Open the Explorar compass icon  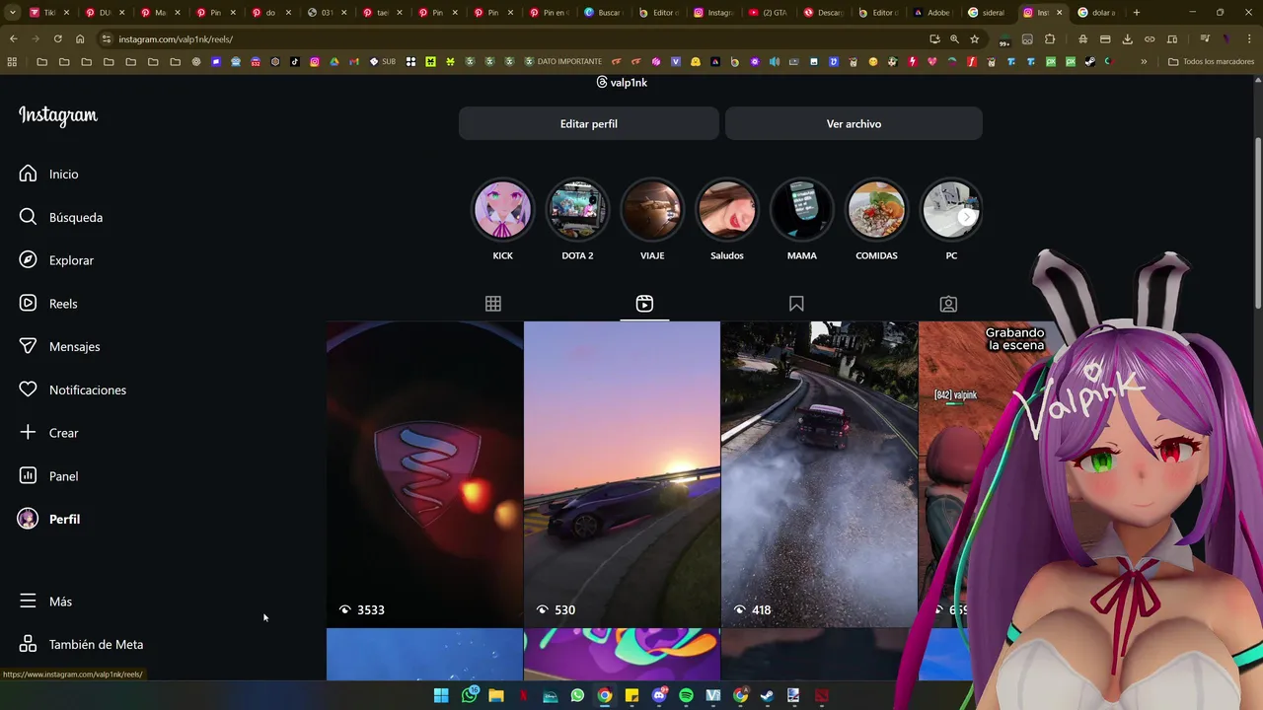pos(28,260)
